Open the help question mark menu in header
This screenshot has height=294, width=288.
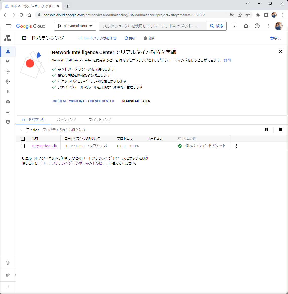coord(257,26)
